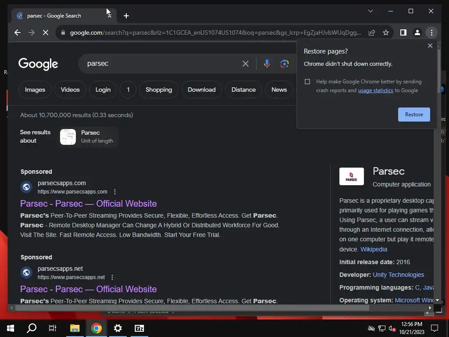Click the Chrome taskbar icon
The height and width of the screenshot is (337, 449).
[x=96, y=328]
